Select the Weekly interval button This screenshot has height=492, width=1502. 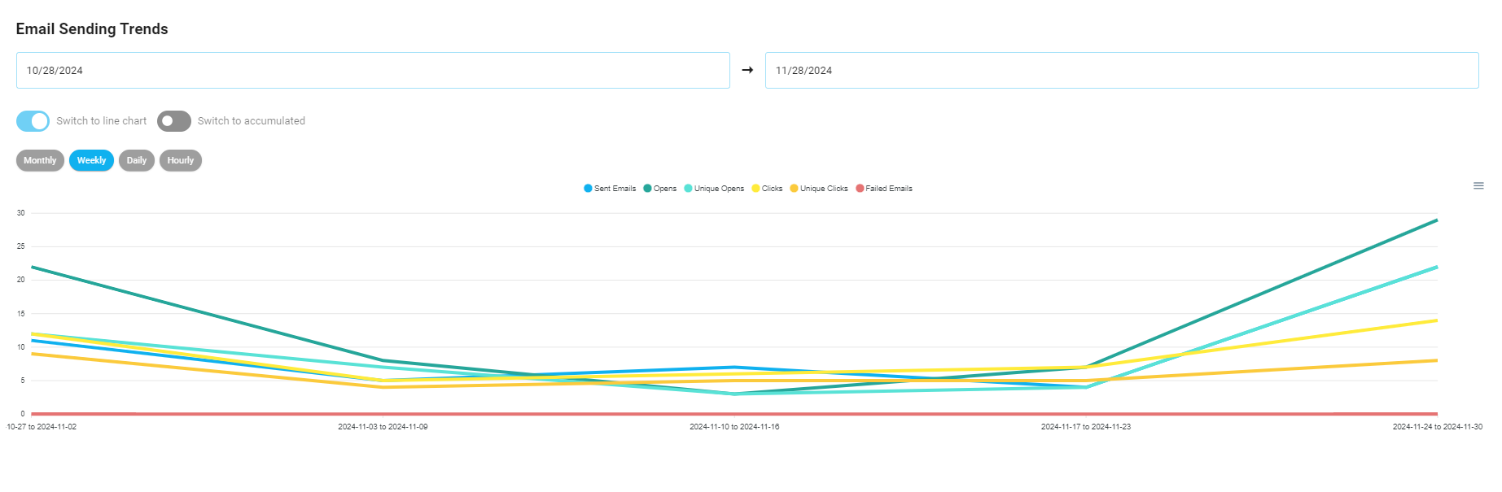coord(91,160)
